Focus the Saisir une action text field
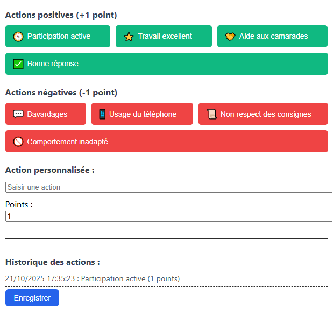Screen dimensions: 334x314 coord(168,187)
